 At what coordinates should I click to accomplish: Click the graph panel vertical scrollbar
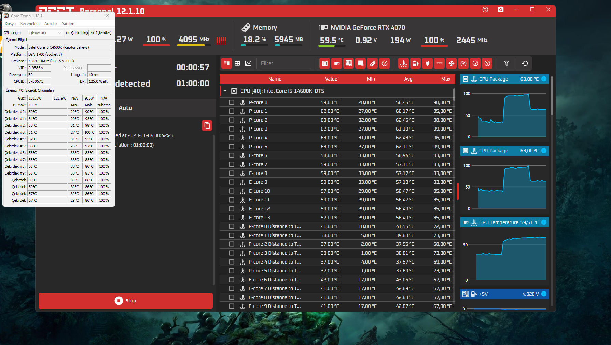(552, 95)
